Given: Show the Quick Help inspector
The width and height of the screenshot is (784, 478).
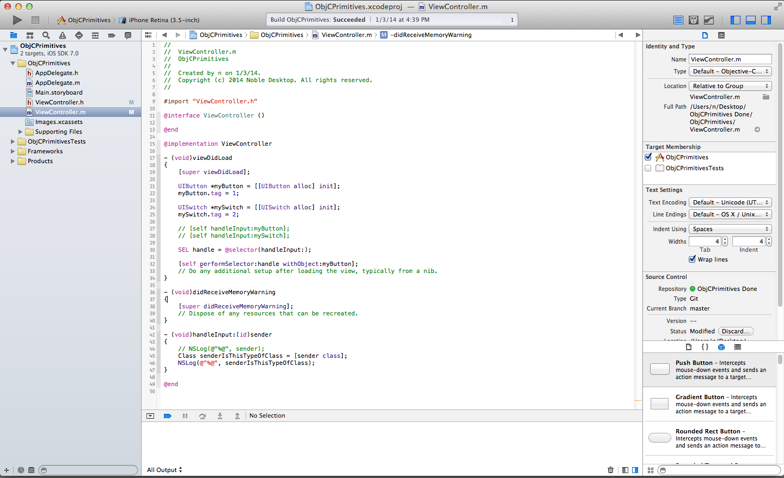Looking at the screenshot, I should point(721,35).
